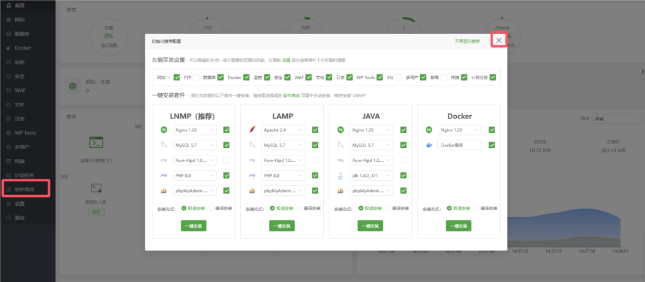The height and width of the screenshot is (282, 645).
Task: Expand the 网站 chevron in menu settings
Action: pos(169,77)
